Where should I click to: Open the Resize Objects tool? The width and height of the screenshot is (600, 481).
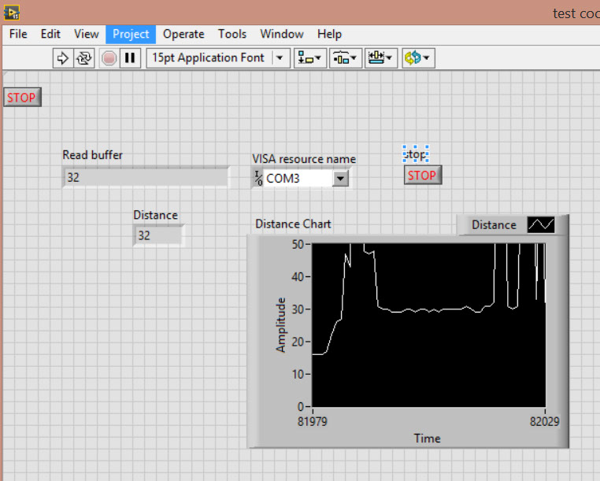(x=380, y=57)
